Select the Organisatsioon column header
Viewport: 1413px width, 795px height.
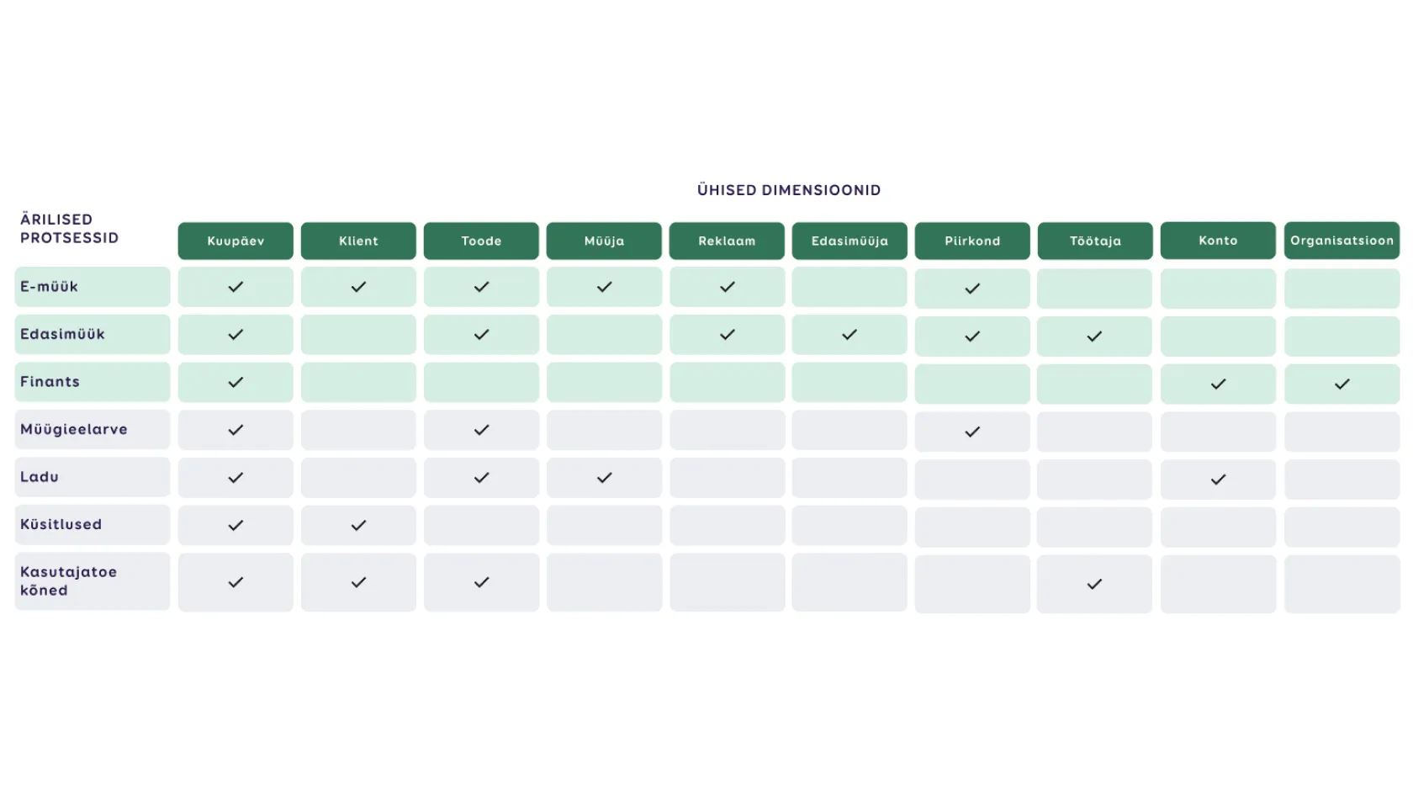coord(1342,241)
